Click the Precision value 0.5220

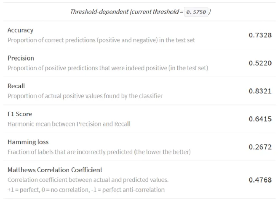coord(260,63)
